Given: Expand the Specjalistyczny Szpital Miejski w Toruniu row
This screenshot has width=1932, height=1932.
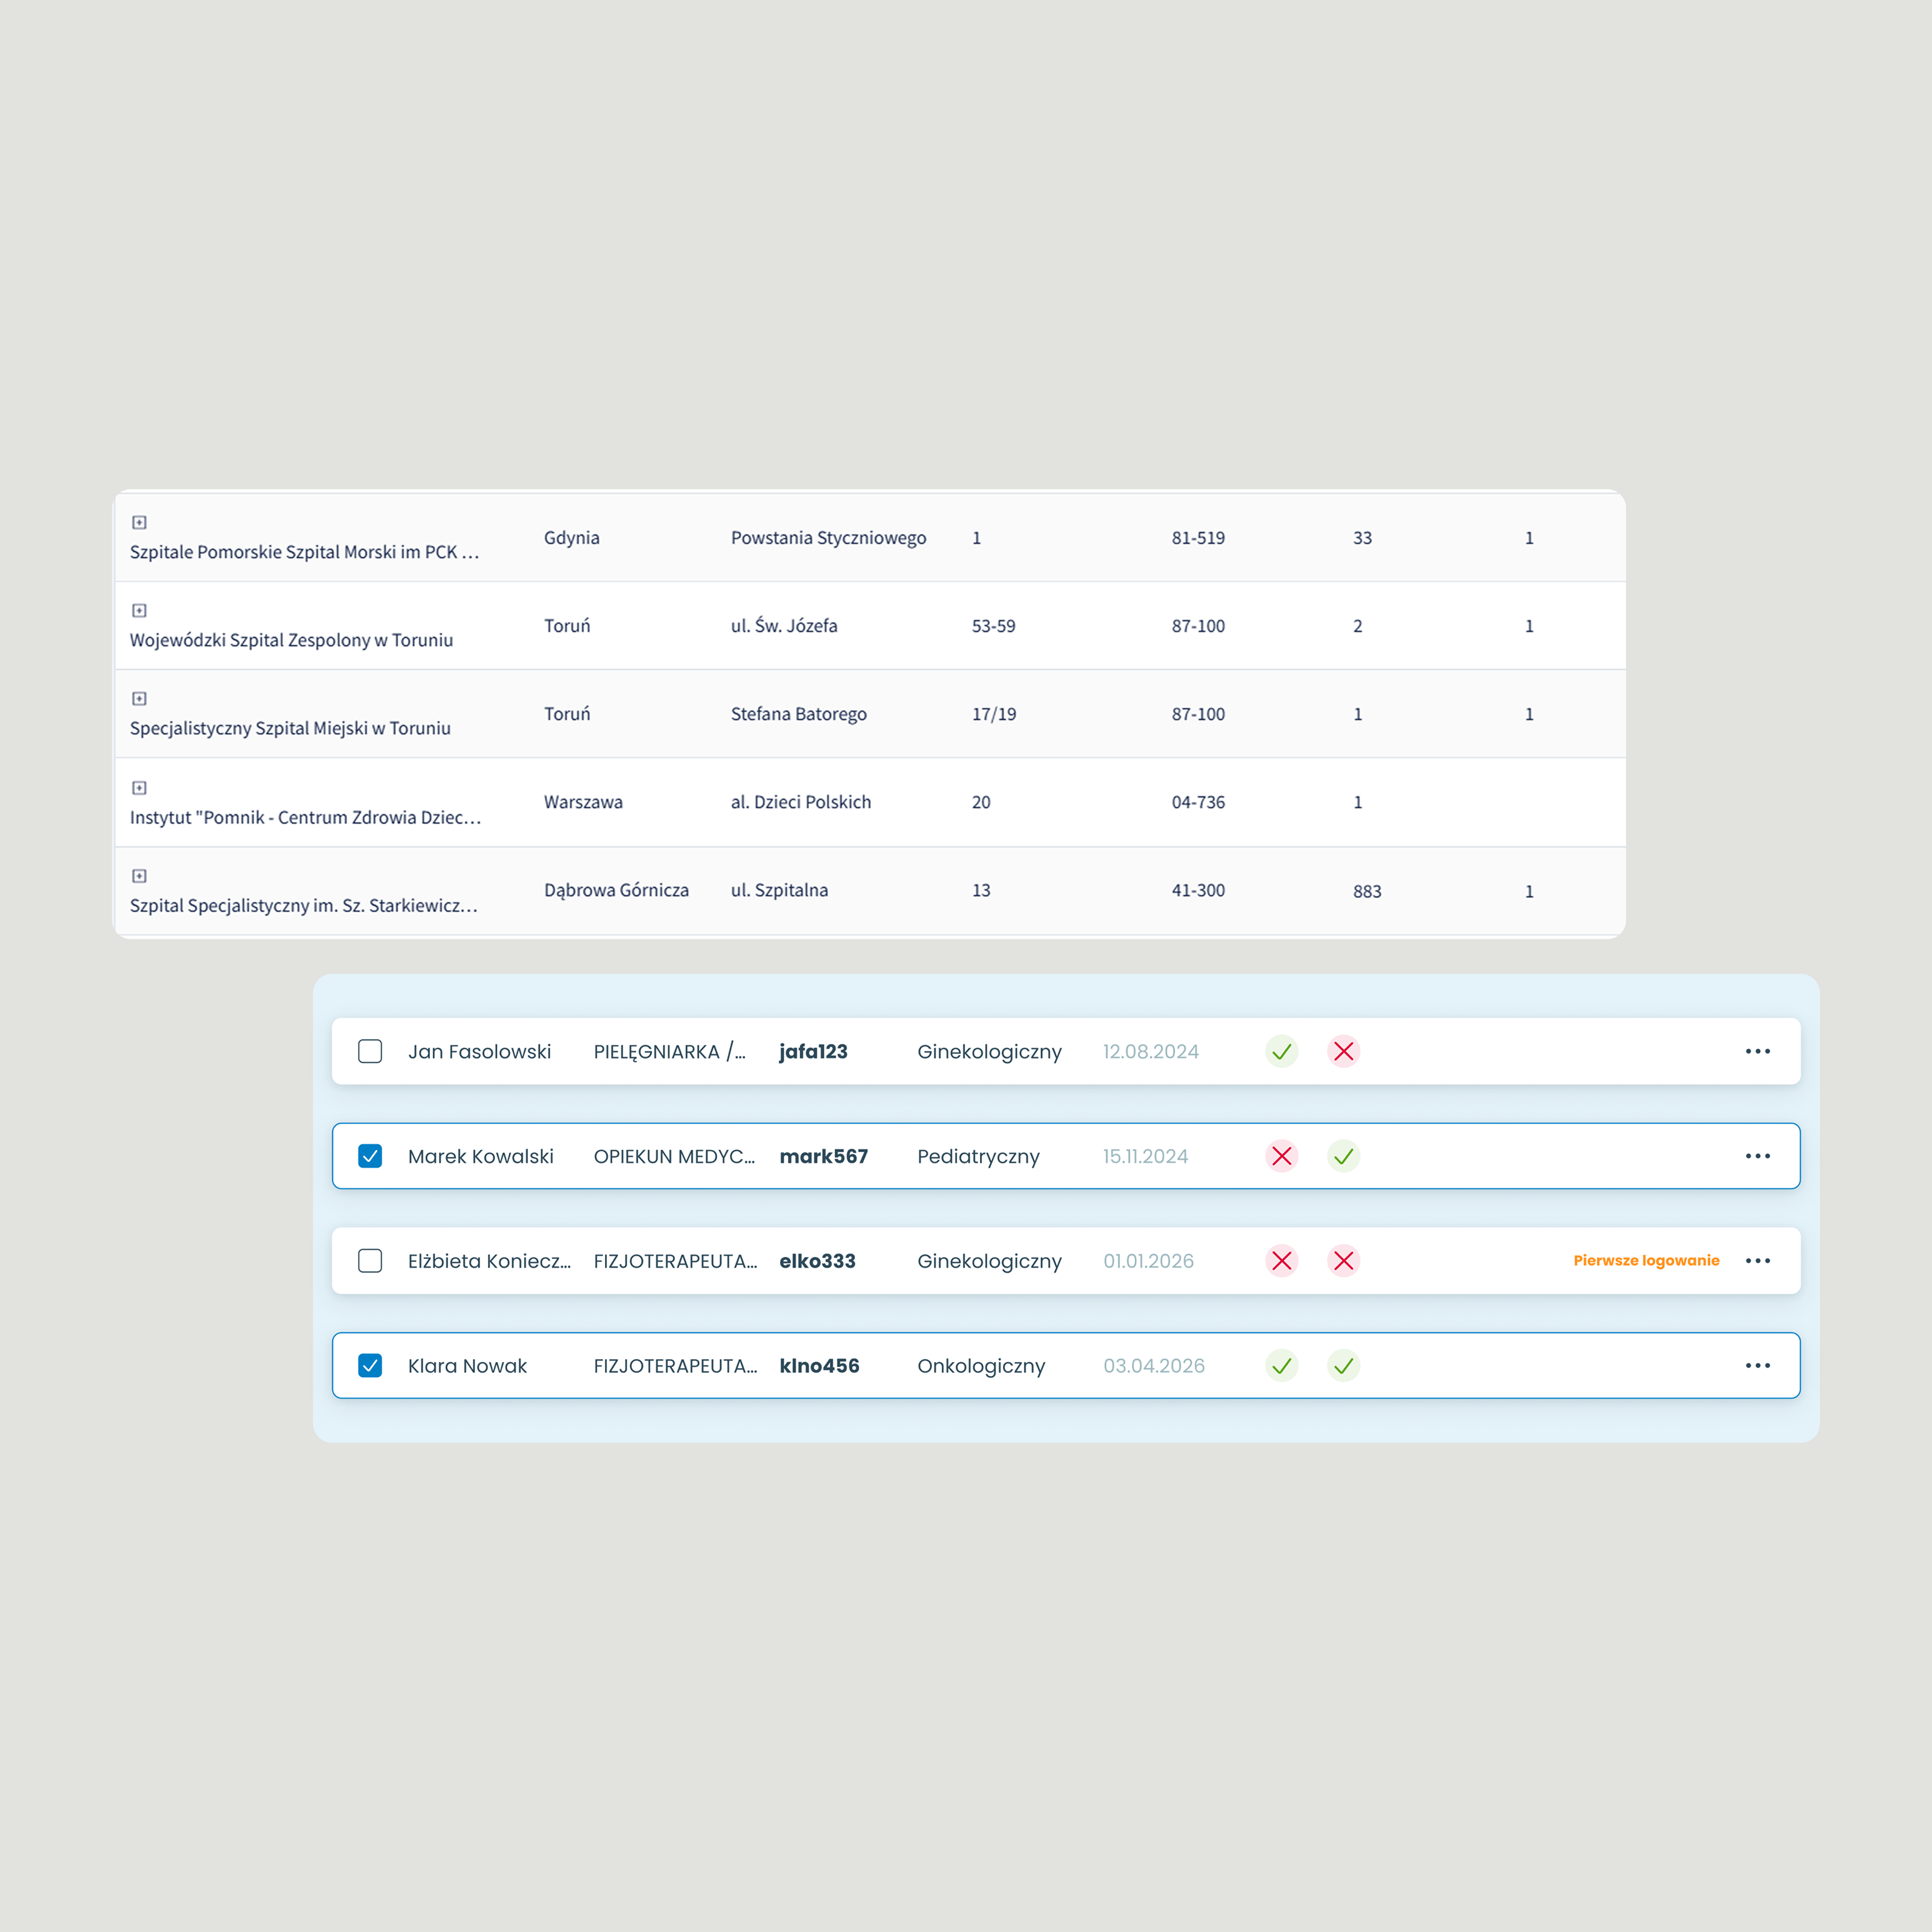Looking at the screenshot, I should click(140, 698).
